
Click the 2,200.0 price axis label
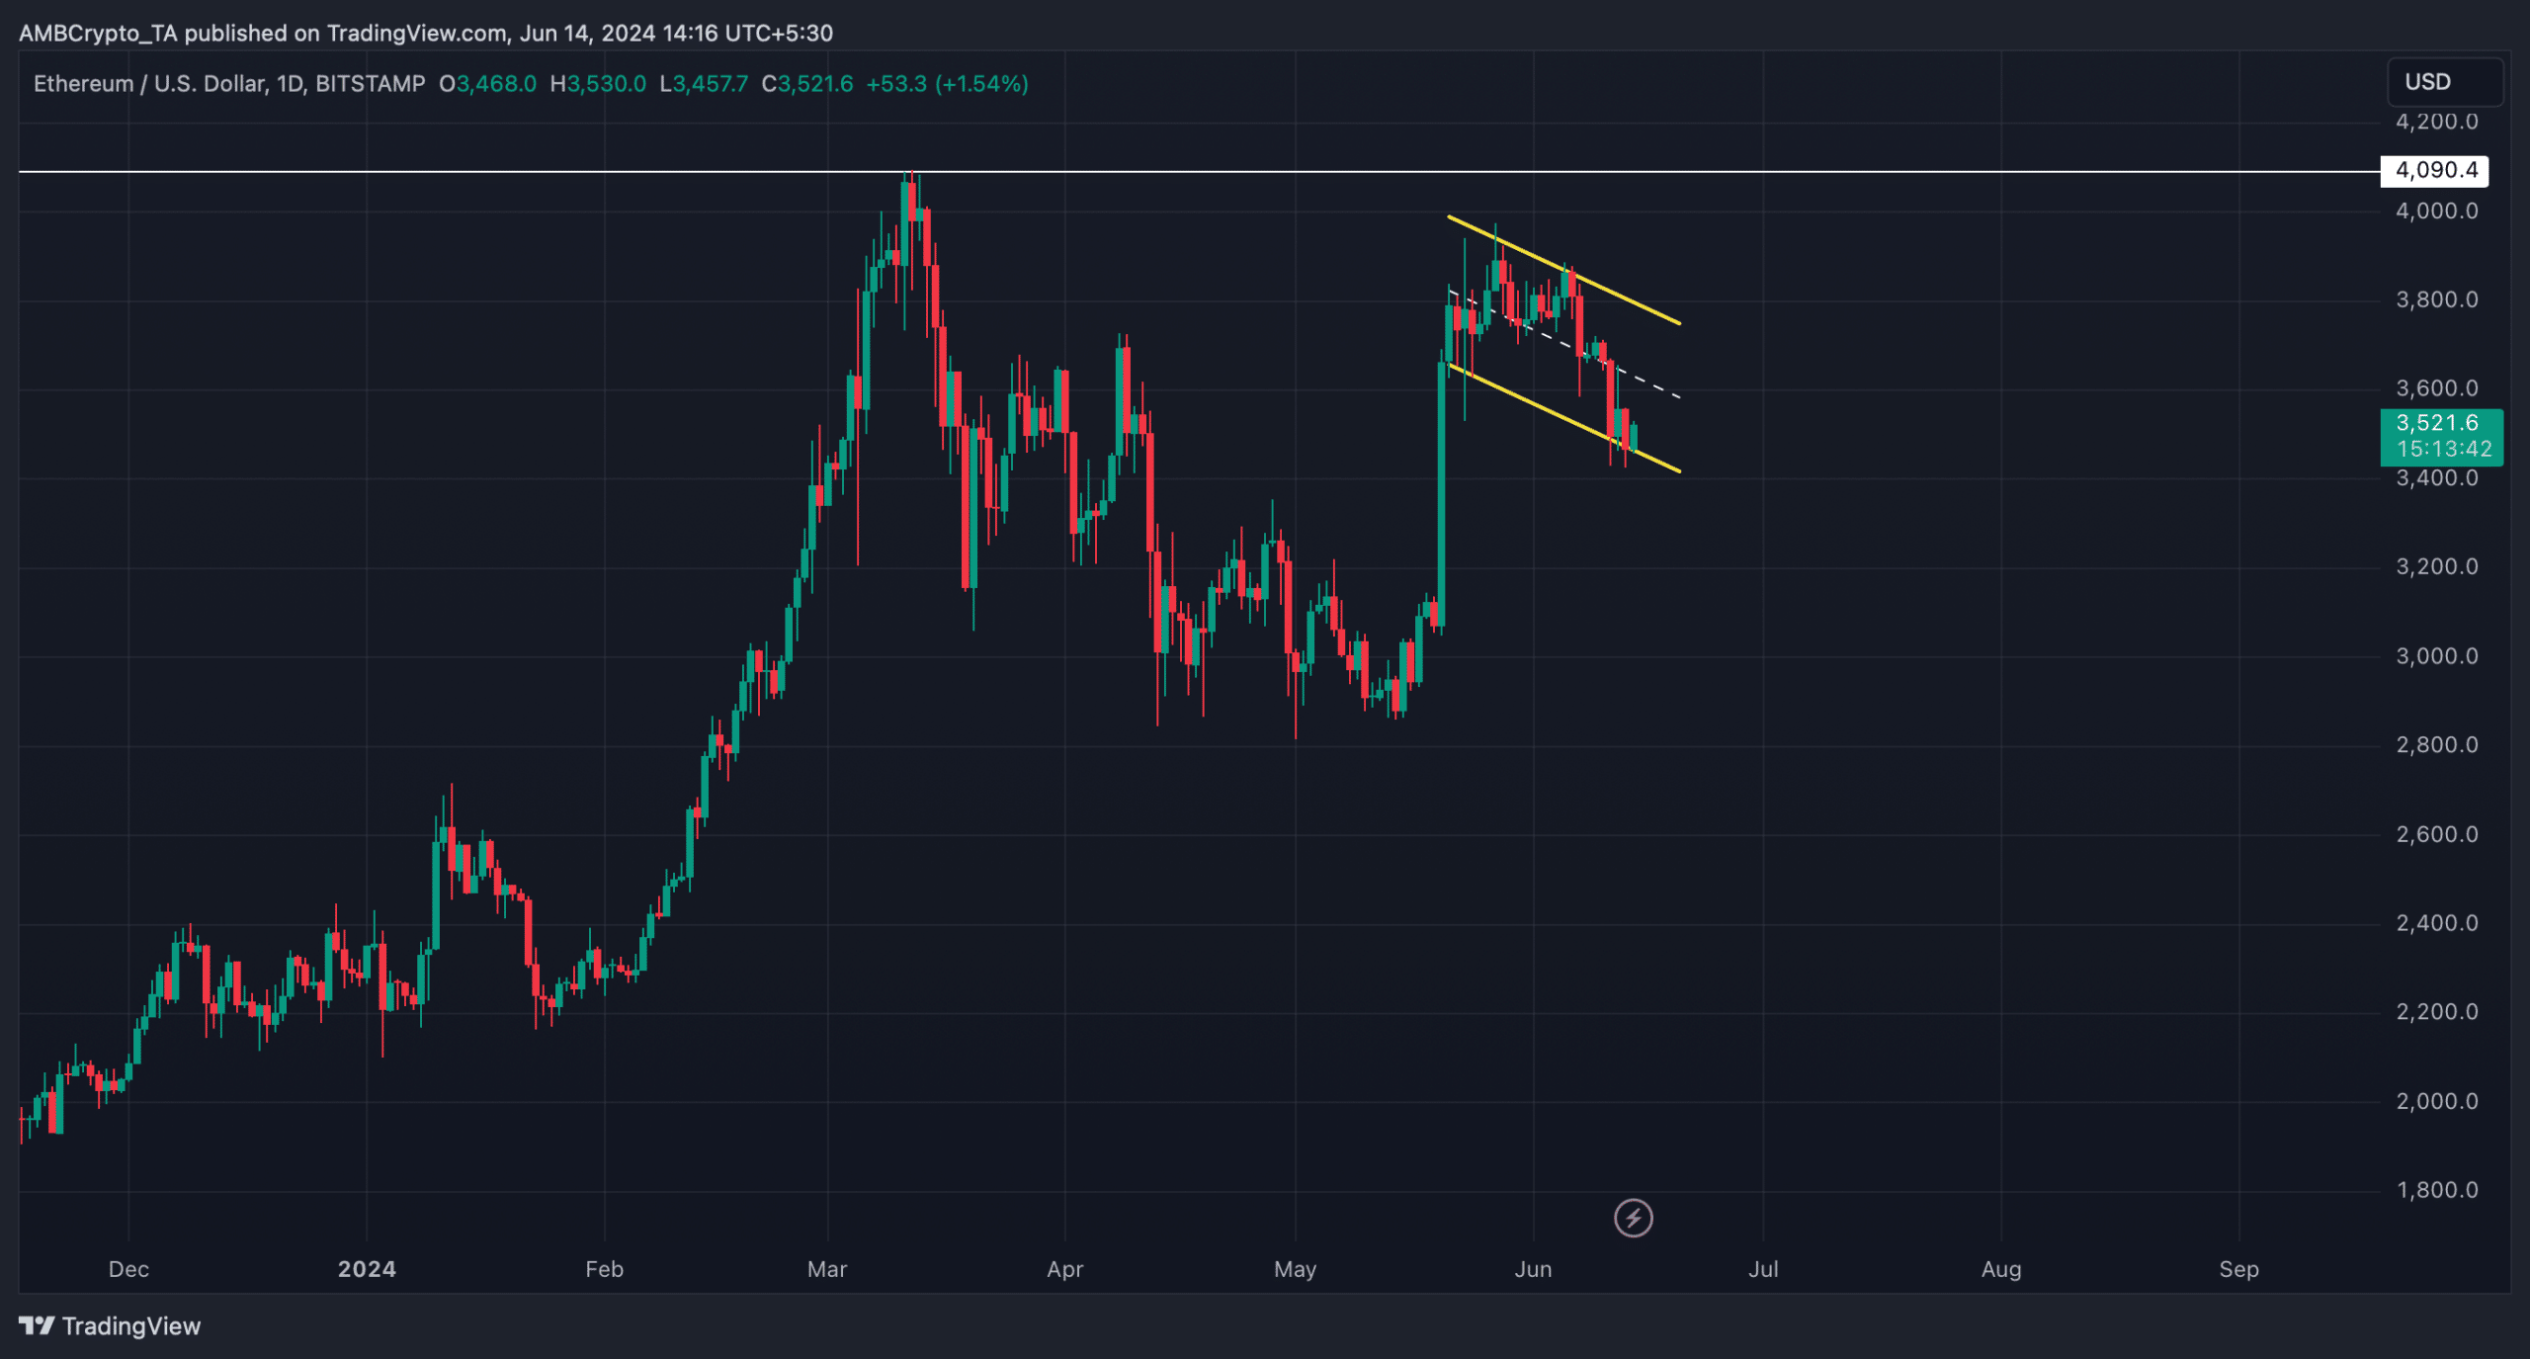click(x=2437, y=1012)
